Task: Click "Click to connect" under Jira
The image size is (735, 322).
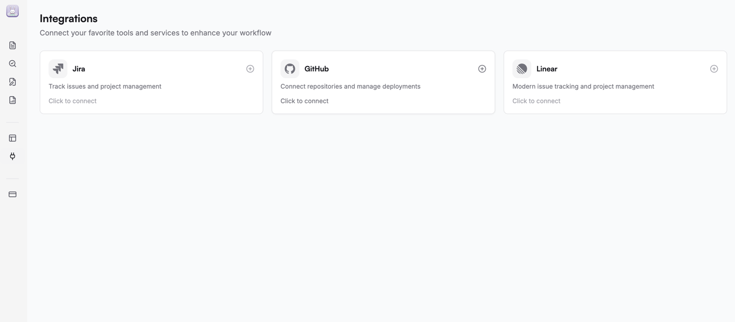Action: (x=73, y=101)
